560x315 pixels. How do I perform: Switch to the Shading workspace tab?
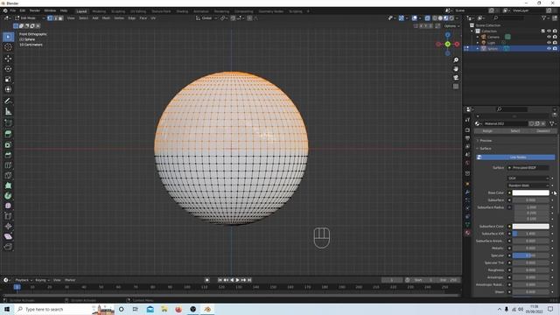[x=182, y=11]
